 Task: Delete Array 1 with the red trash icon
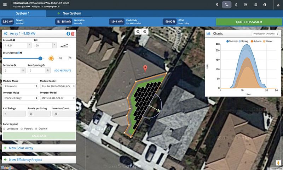point(73,34)
